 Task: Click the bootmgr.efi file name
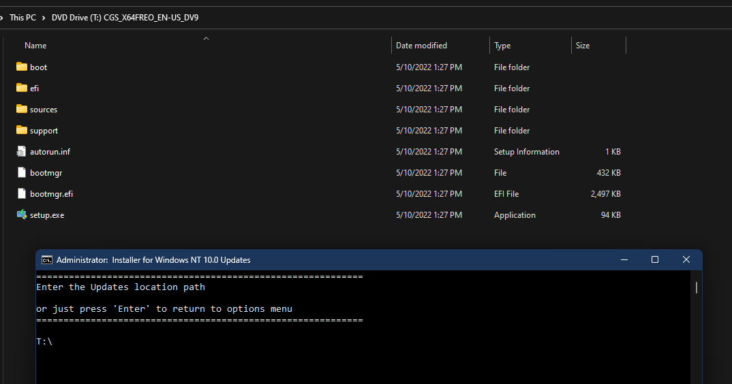(51, 193)
